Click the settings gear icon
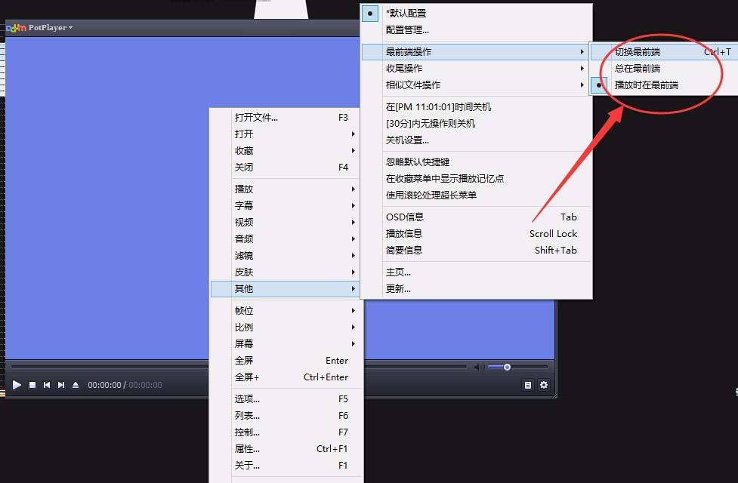This screenshot has width=738, height=483. pos(544,385)
